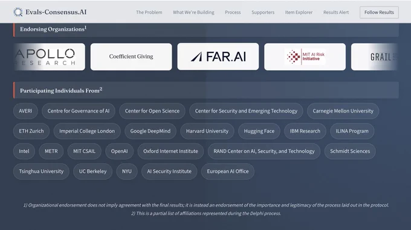Open What We're Building nav item

(x=193, y=12)
